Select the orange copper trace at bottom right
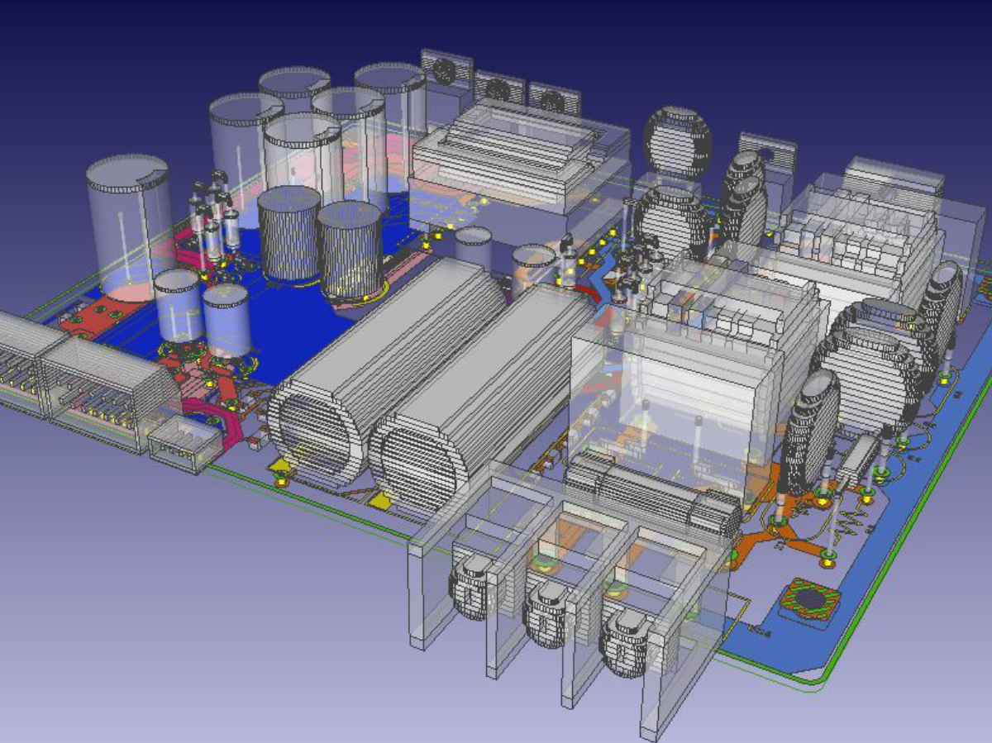The width and height of the screenshot is (992, 743). point(794,529)
